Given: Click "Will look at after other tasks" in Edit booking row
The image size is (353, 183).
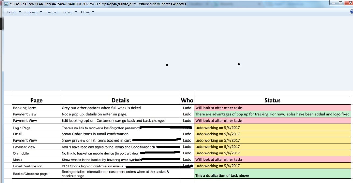Looking at the screenshot, I should point(272,121).
